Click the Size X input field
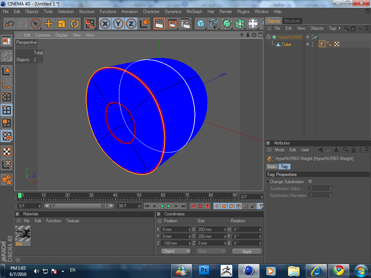The height and width of the screenshot is (278, 371). 212,229
